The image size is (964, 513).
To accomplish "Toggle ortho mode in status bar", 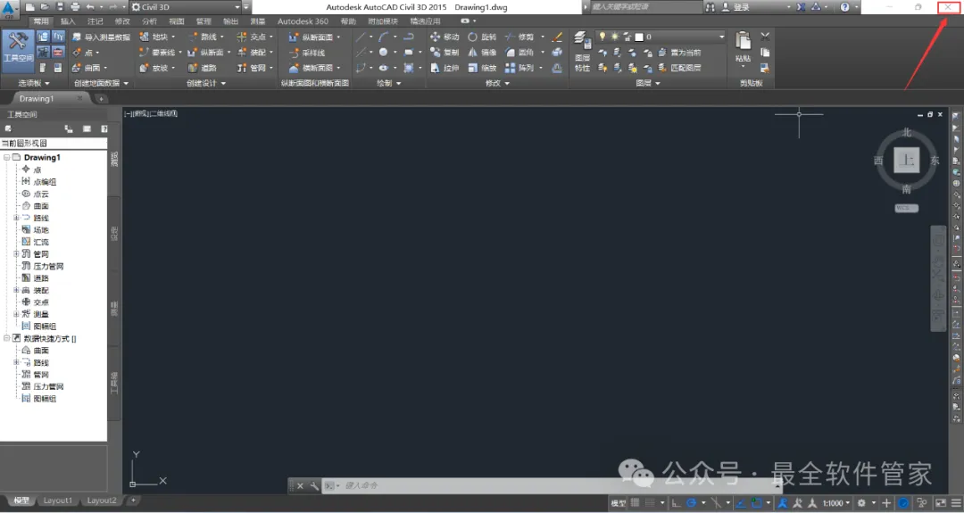I will (x=677, y=502).
